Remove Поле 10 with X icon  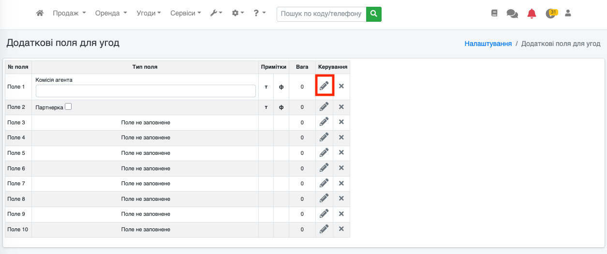(341, 229)
